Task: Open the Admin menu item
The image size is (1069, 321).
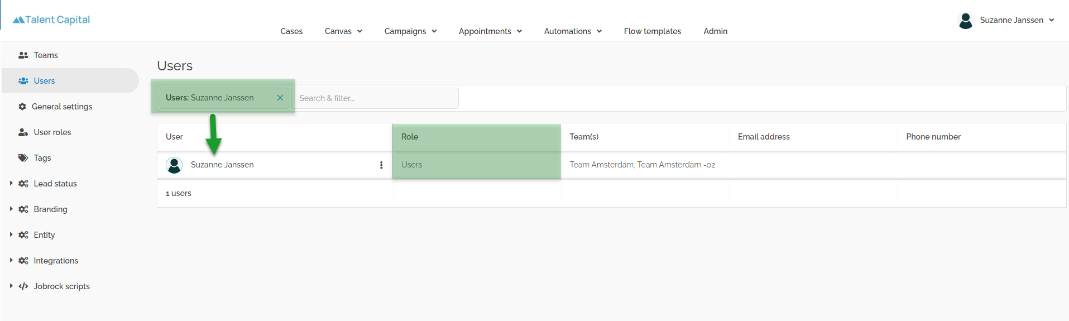Action: (x=715, y=31)
